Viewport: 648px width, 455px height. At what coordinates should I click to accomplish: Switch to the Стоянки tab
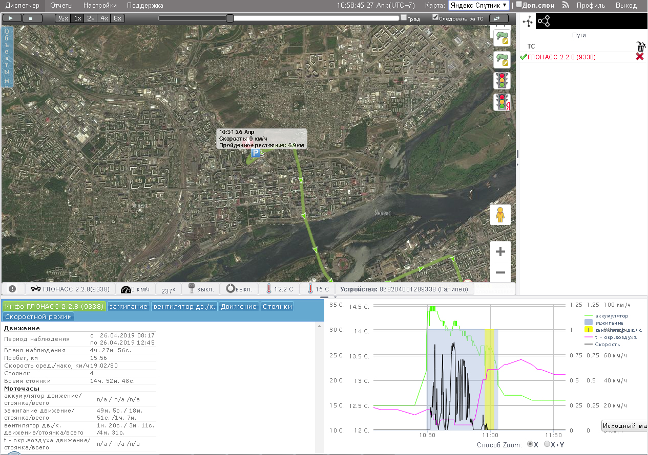click(277, 306)
